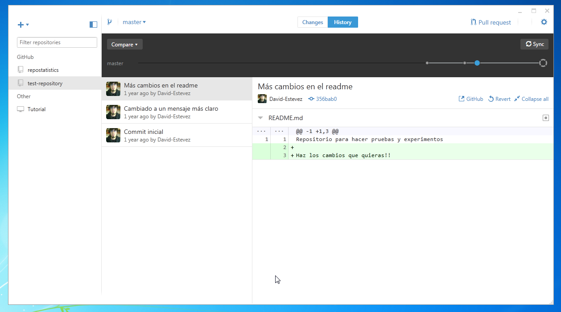Screen dimensions: 561x312
Task: Click the Sync button
Action: (x=534, y=44)
